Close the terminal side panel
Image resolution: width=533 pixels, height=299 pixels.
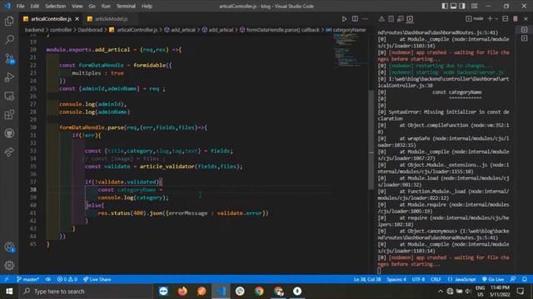(x=526, y=19)
